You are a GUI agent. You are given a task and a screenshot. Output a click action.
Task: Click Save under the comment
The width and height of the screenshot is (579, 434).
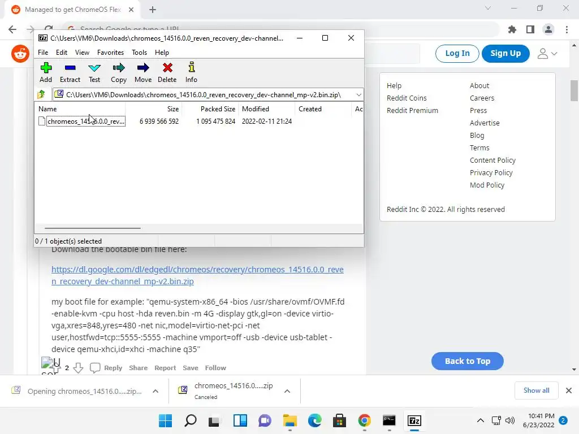[191, 368]
